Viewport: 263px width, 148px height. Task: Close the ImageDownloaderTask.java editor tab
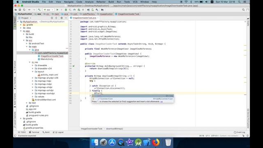[x=98, y=18]
